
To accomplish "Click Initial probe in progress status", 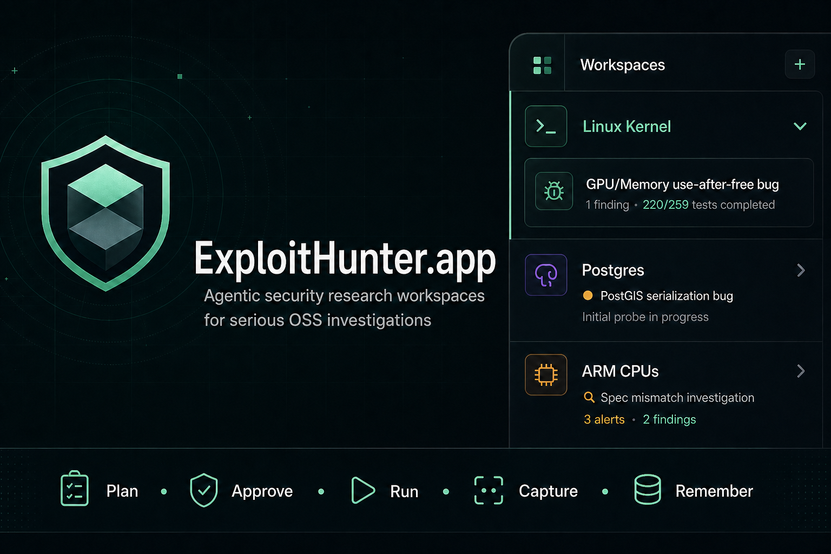I will (x=645, y=317).
